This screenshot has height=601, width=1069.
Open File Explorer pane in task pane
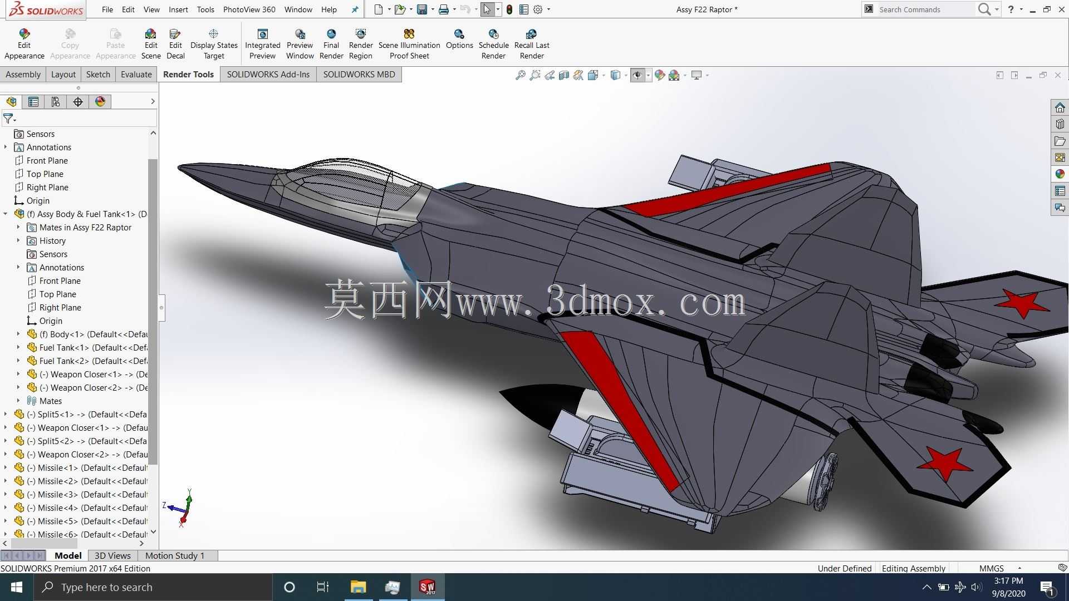coord(1060,141)
